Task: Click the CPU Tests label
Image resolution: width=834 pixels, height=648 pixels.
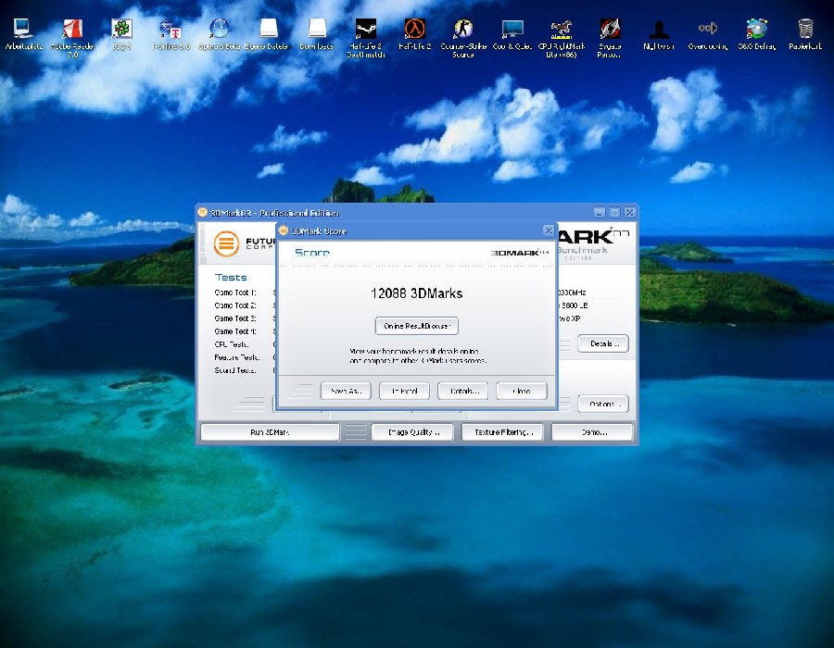Action: pyautogui.click(x=232, y=344)
